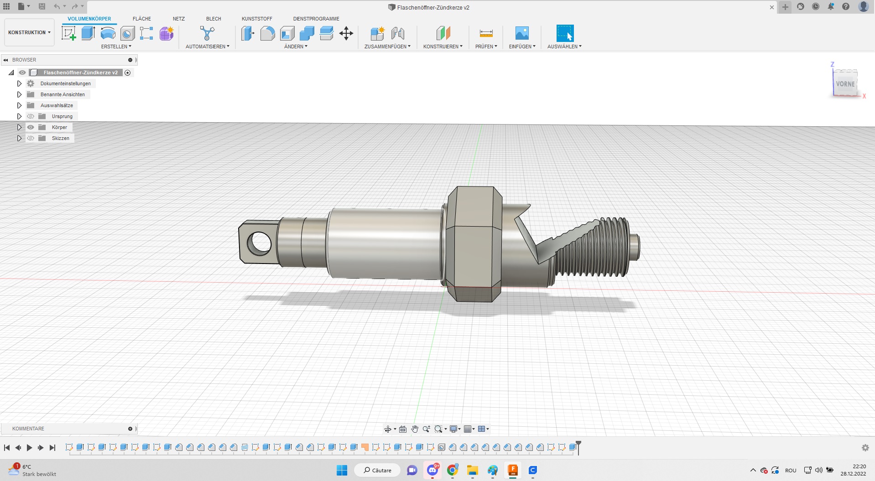
Task: Click the Căutare search box in taskbar
Action: 377,470
